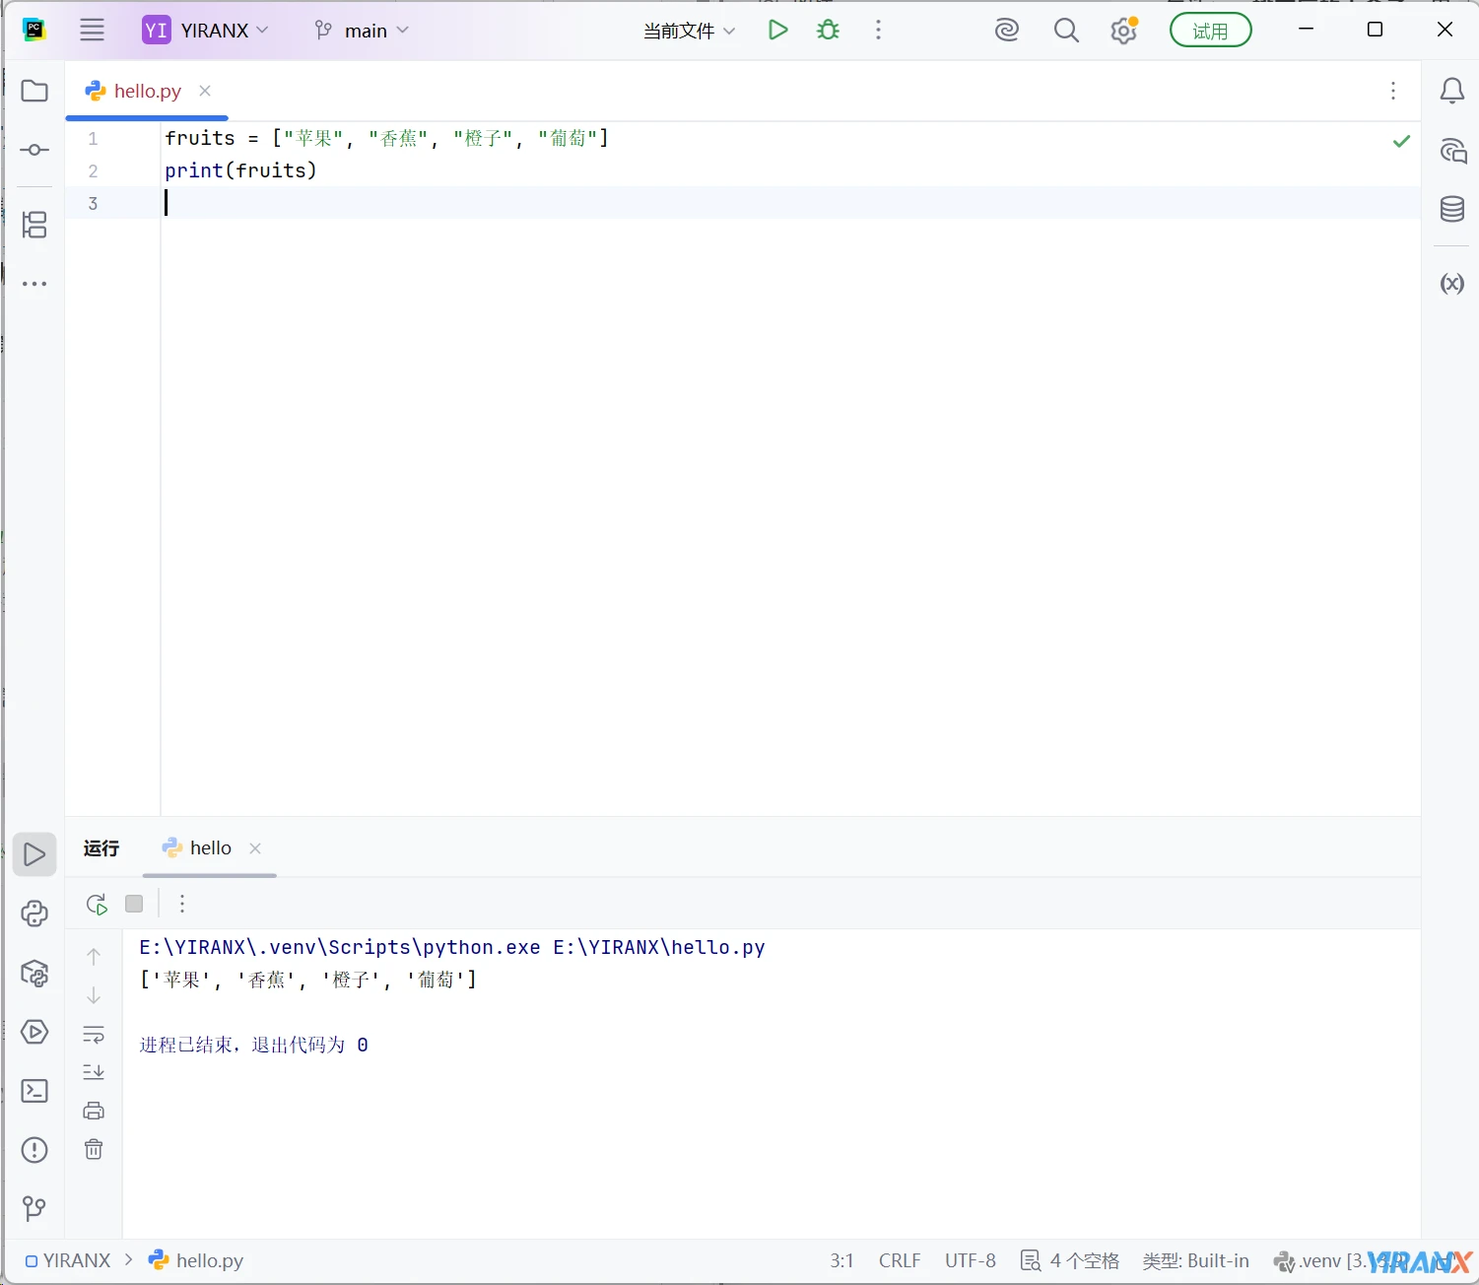Click the process finished exit code message

254,1045
